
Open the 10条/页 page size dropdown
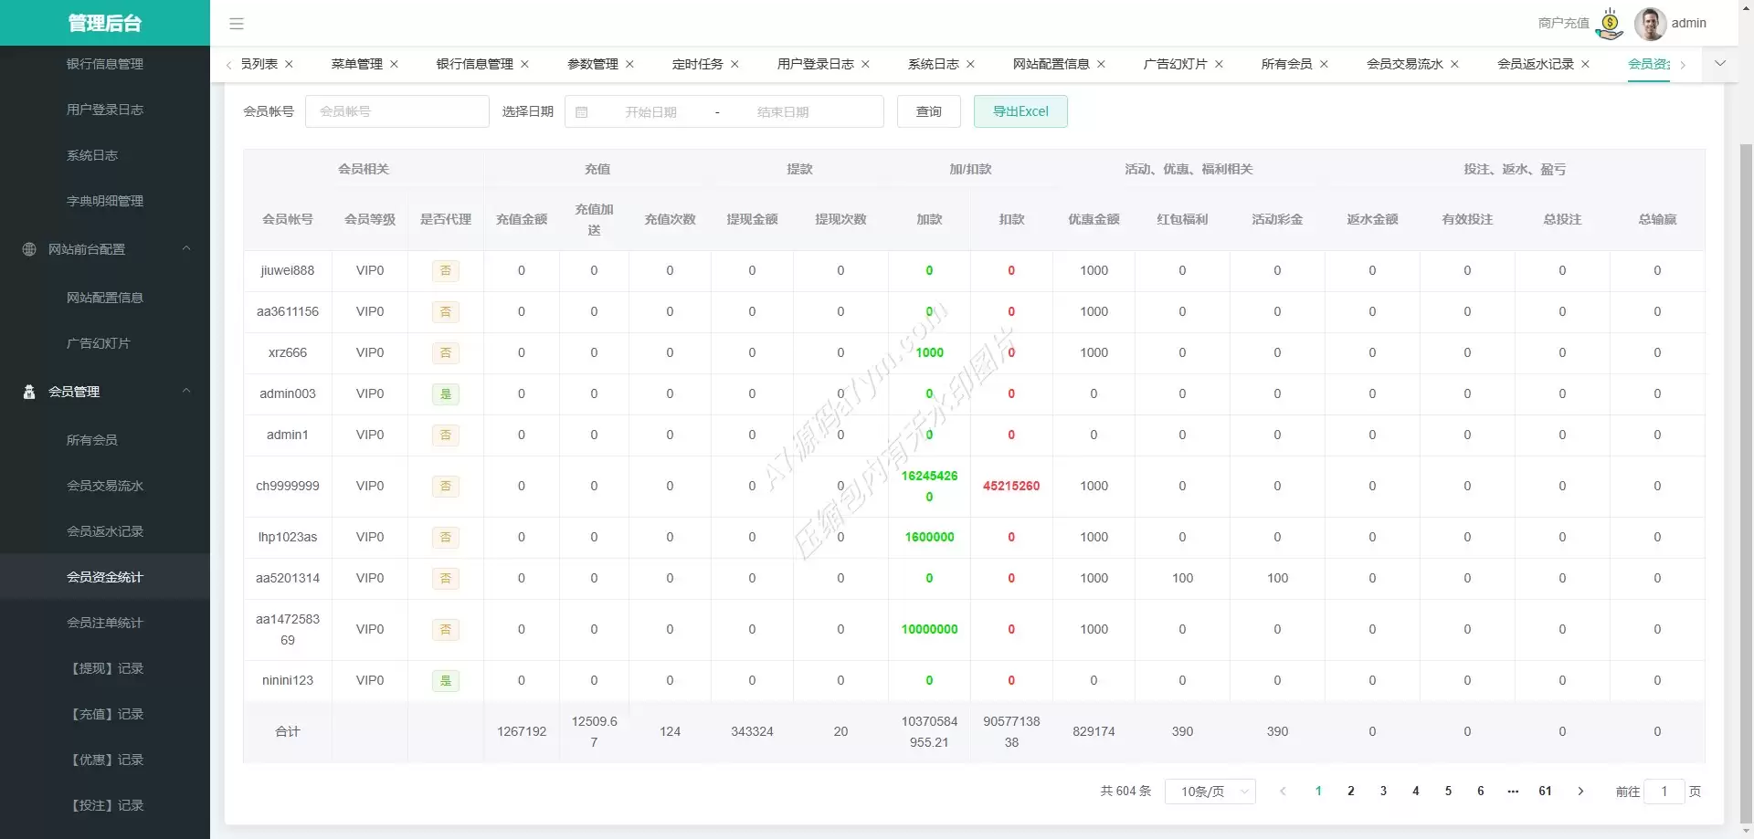pyautogui.click(x=1210, y=792)
